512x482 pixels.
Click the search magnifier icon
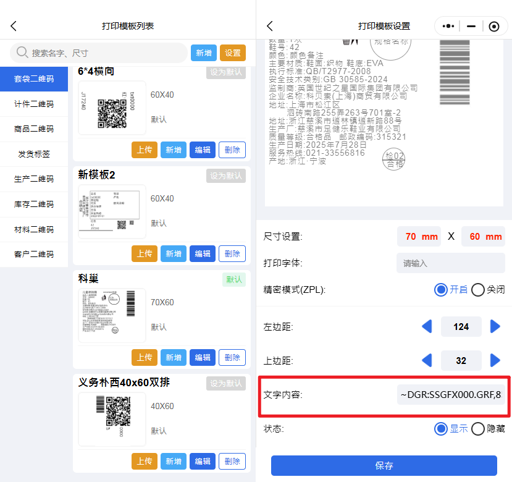point(22,53)
